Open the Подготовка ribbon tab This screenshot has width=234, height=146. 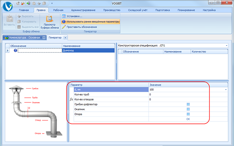tap(163, 10)
